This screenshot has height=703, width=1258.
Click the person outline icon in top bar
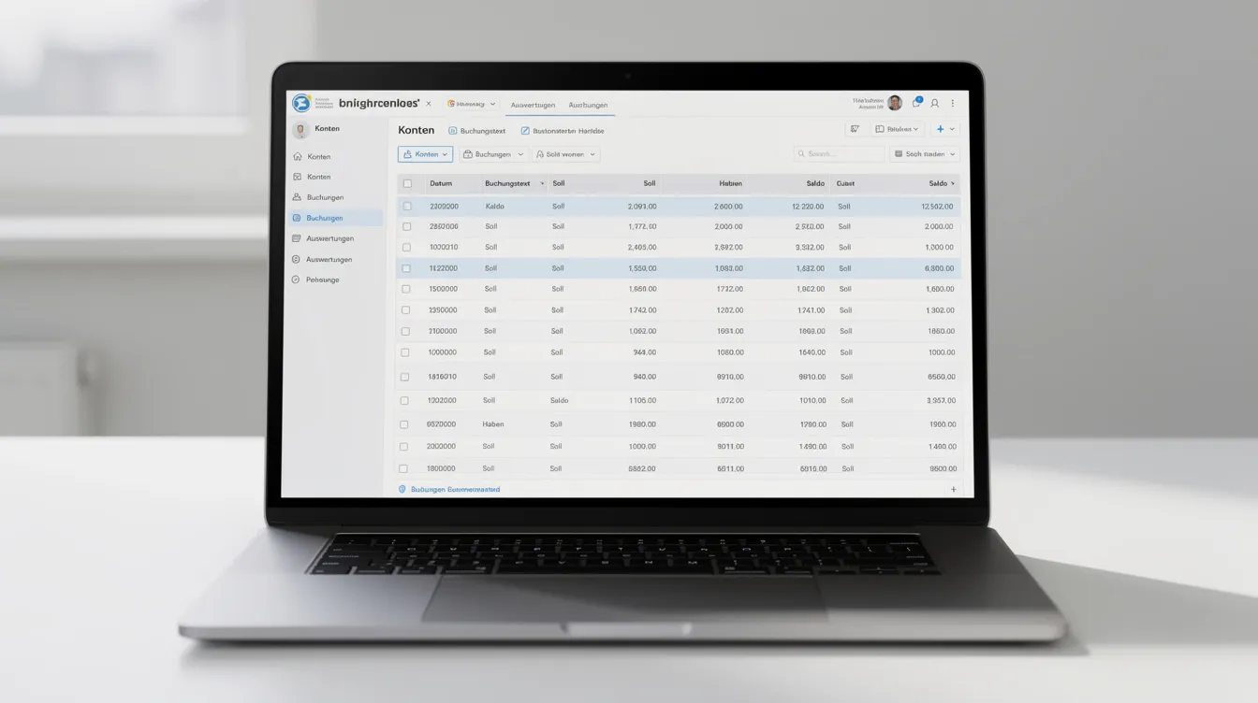pyautogui.click(x=934, y=104)
